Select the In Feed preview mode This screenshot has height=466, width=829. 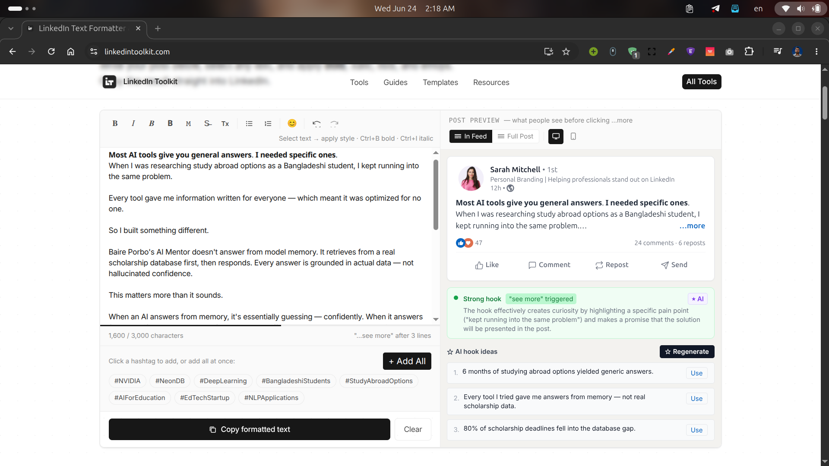coord(471,136)
